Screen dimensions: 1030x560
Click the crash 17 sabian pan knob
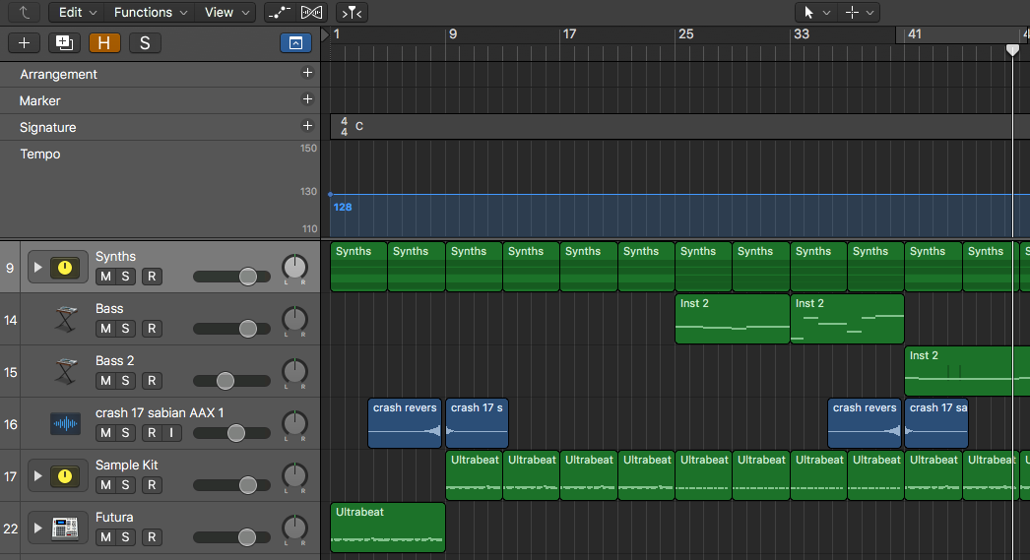pyautogui.click(x=294, y=423)
